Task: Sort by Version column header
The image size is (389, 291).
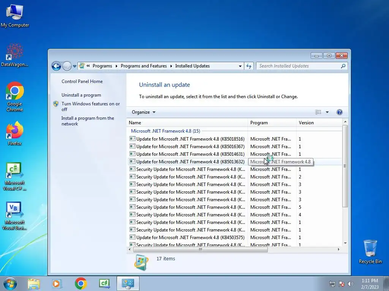Action: [x=319, y=123]
